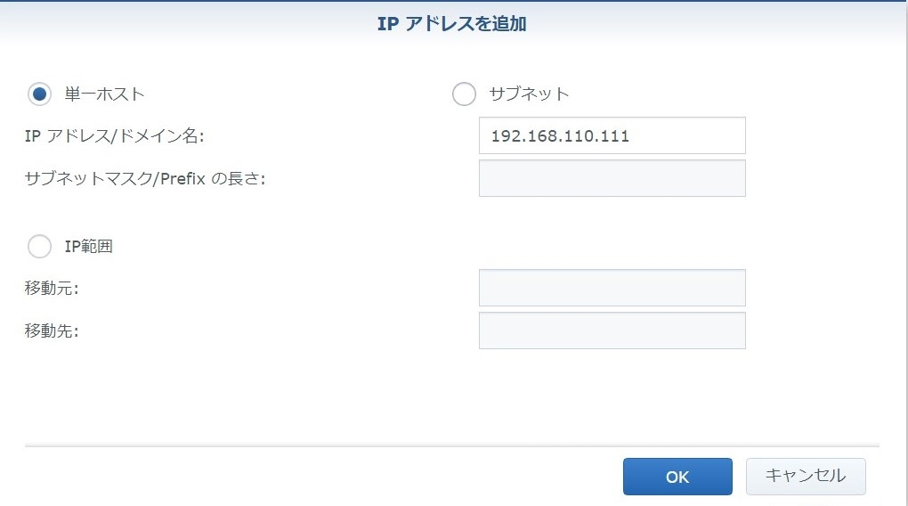The image size is (908, 506).
Task: Focus the サブネットマスク/Prefix length input box
Action: point(612,178)
